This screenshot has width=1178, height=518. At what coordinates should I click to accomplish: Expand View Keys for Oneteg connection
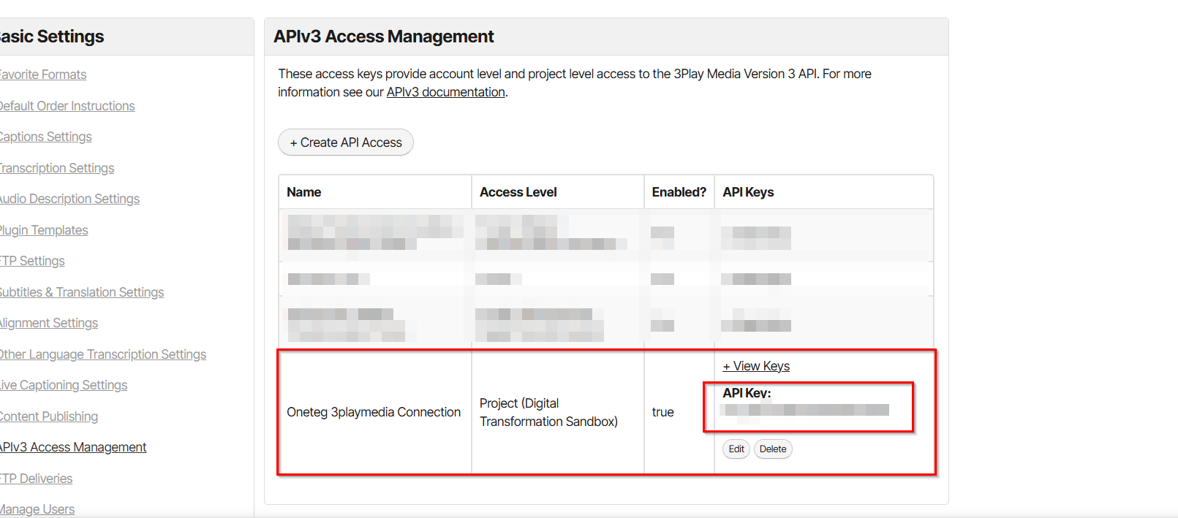(756, 366)
